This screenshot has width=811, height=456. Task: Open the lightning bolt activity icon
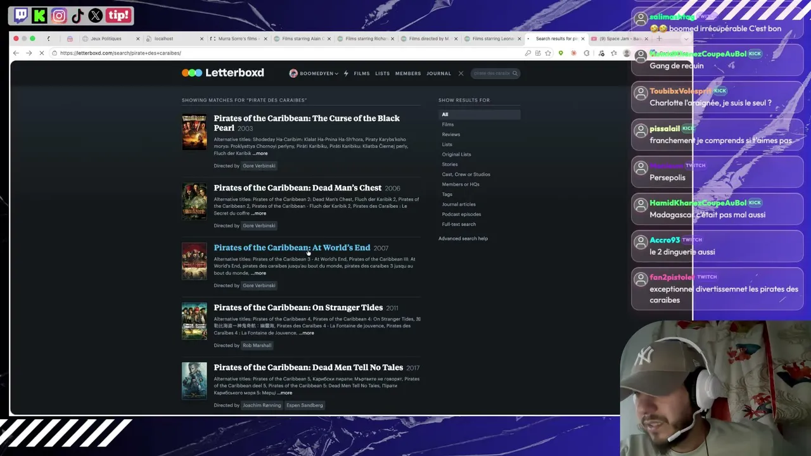(346, 73)
